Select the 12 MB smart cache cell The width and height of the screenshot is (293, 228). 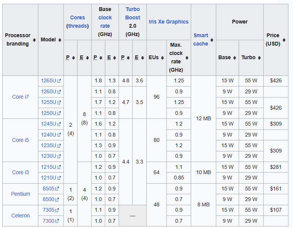click(203, 118)
